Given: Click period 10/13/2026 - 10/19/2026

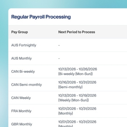Looking at the screenshot, I should 77,96.
